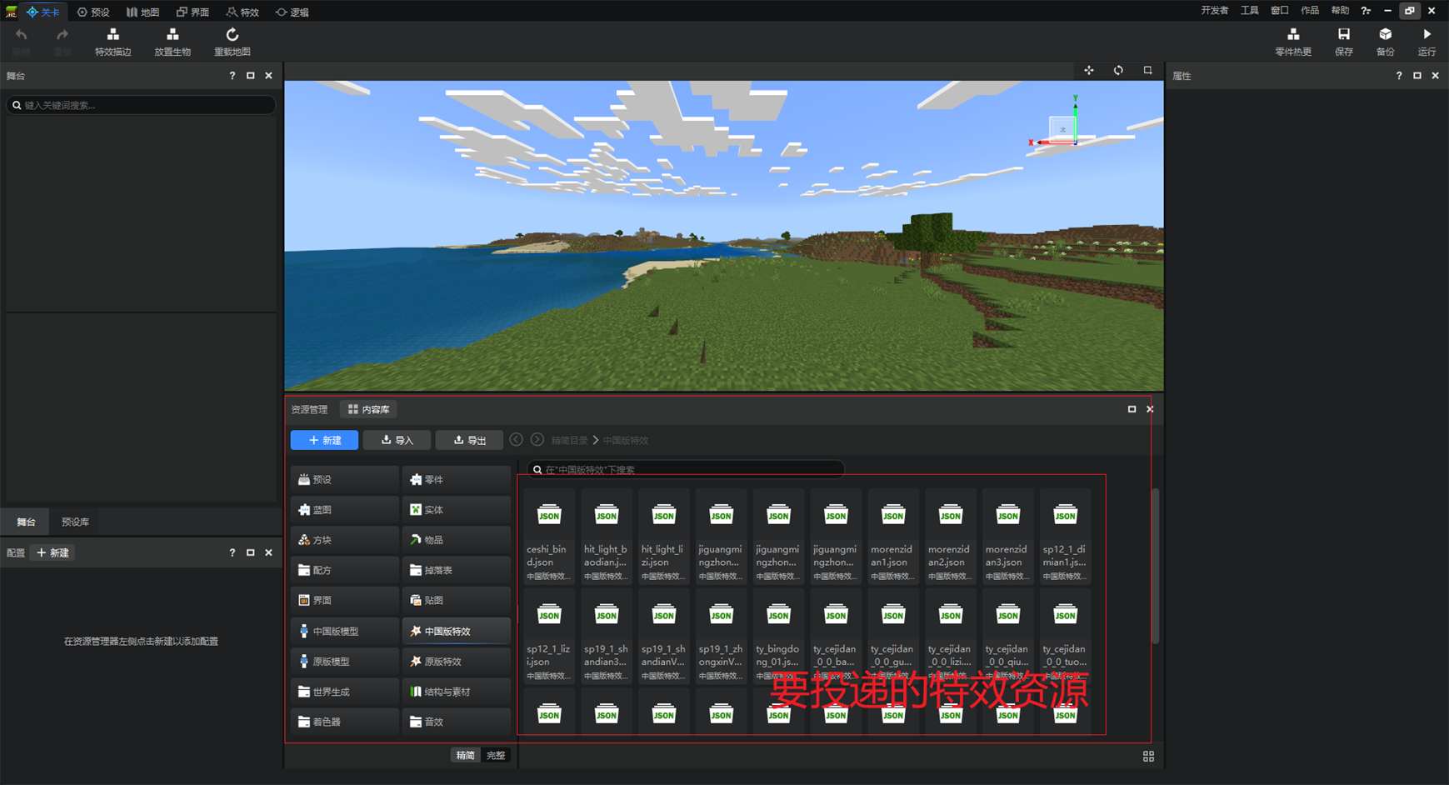Image resolution: width=1449 pixels, height=785 pixels.
Task: Select the 方块 resource category
Action: pyautogui.click(x=344, y=540)
